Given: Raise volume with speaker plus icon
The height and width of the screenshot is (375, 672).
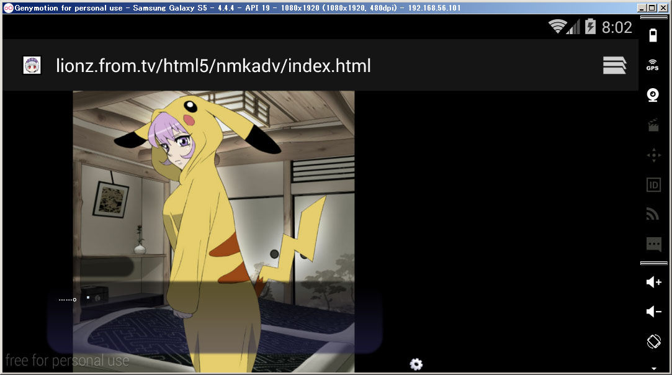Looking at the screenshot, I should [654, 282].
